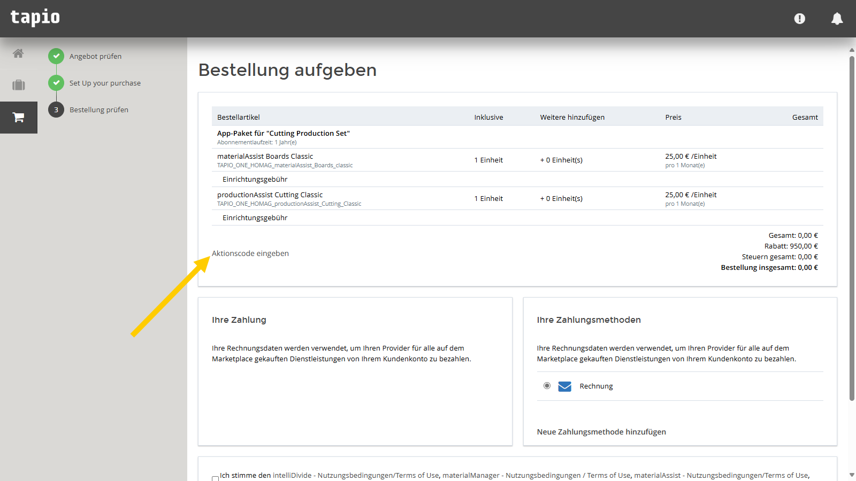Click price 25,00 € for materialAssist Boards
The width and height of the screenshot is (856, 481).
[x=691, y=156]
